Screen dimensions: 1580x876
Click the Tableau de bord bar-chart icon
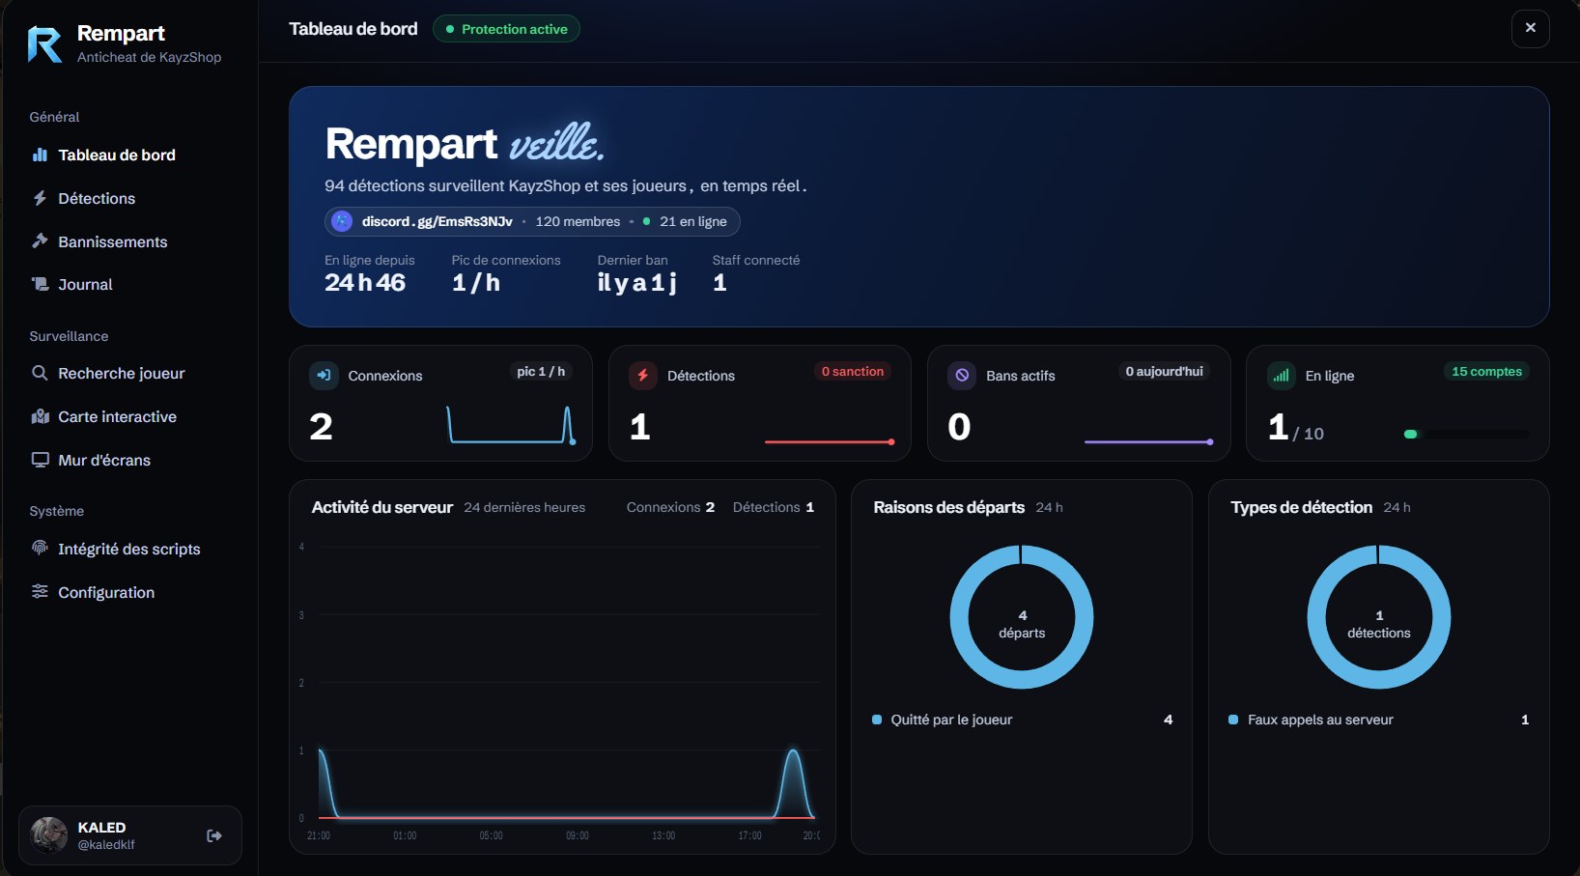(40, 155)
